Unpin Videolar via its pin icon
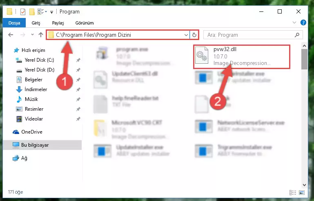 click(x=78, y=119)
